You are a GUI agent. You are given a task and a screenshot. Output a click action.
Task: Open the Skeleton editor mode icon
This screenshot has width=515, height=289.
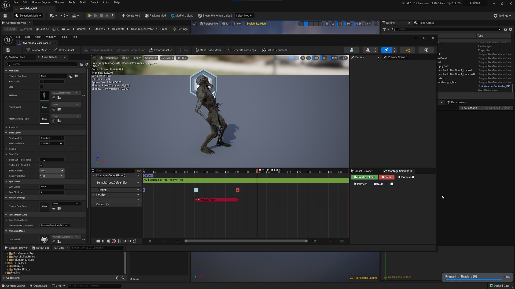coord(352,50)
